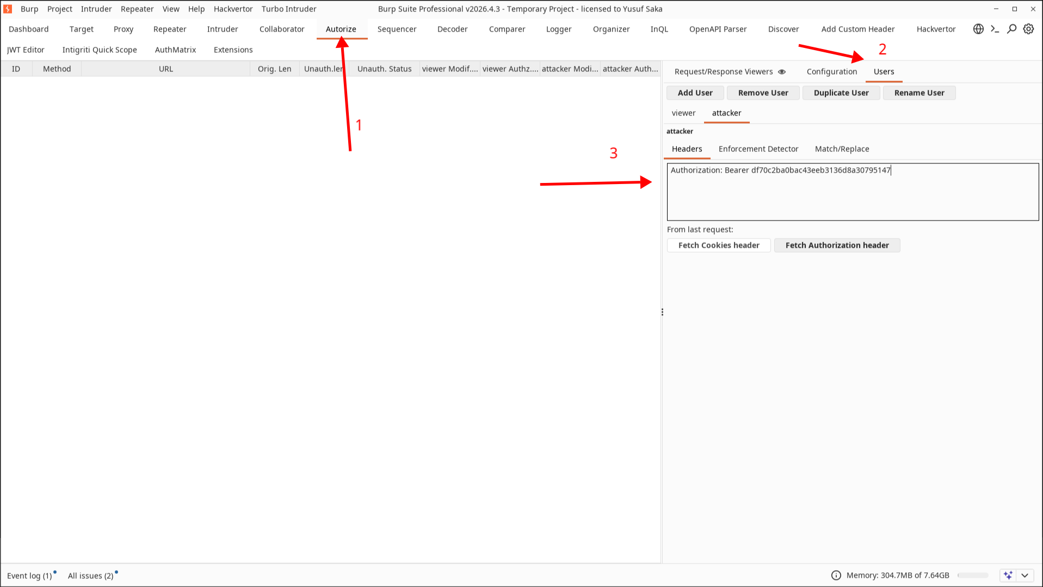1043x587 pixels.
Task: Switch to the Comparer tab
Action: coord(507,29)
